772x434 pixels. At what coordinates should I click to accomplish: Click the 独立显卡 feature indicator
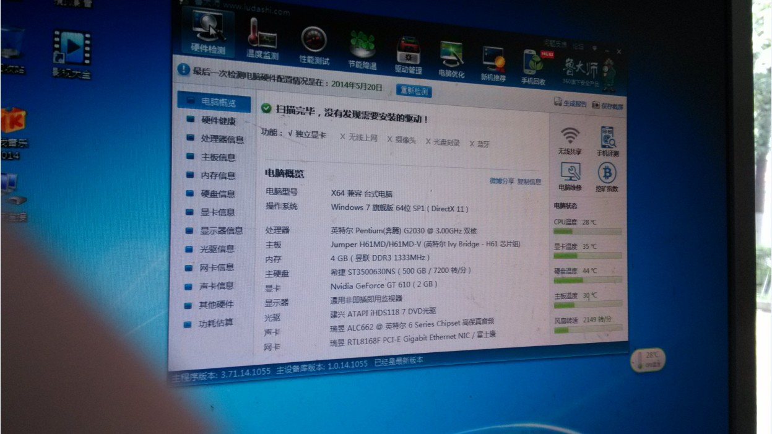[x=306, y=134]
